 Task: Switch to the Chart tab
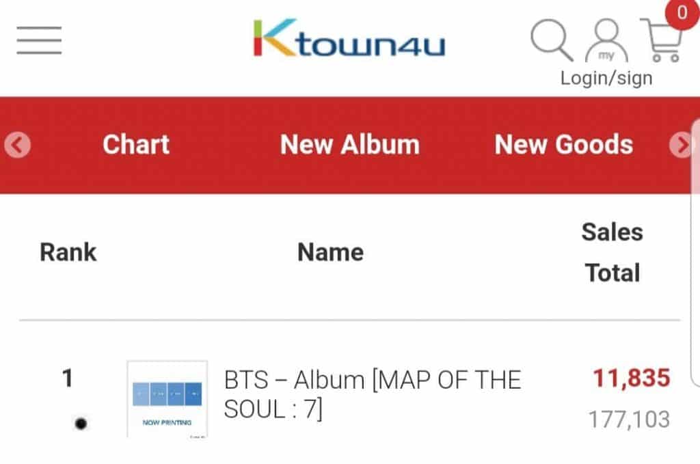click(136, 145)
